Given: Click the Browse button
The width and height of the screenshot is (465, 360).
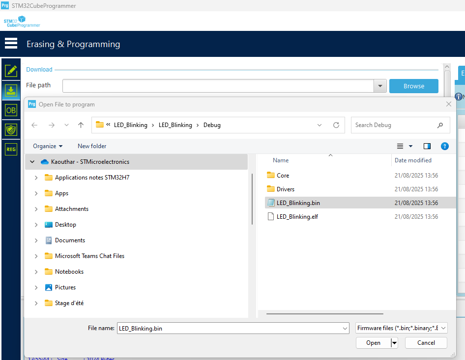Looking at the screenshot, I should (414, 86).
